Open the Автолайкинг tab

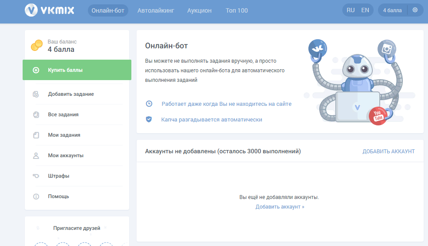156,10
